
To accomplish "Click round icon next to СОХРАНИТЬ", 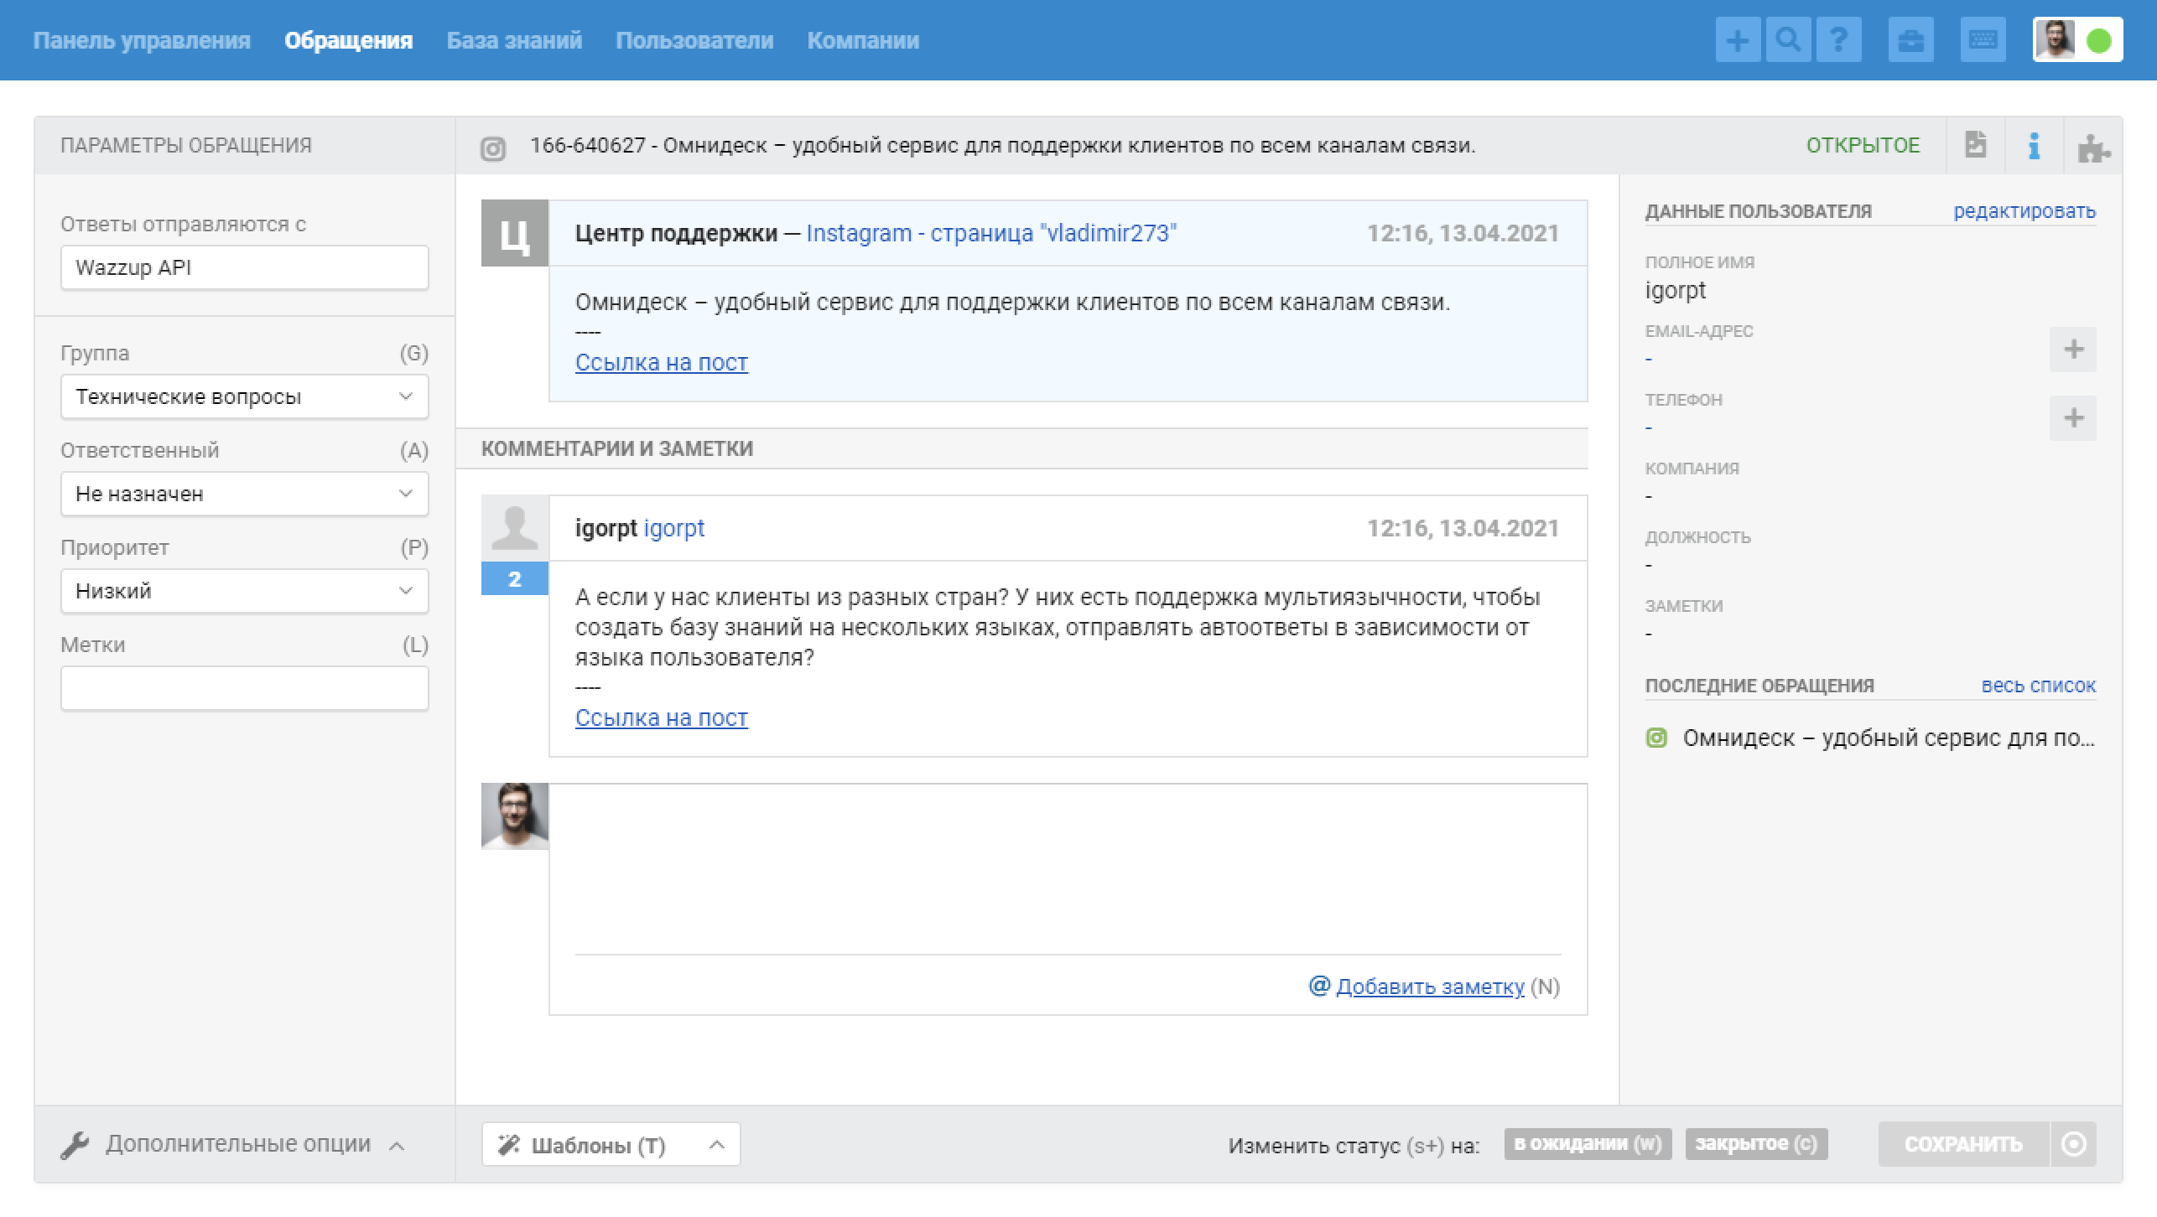I will (2073, 1144).
